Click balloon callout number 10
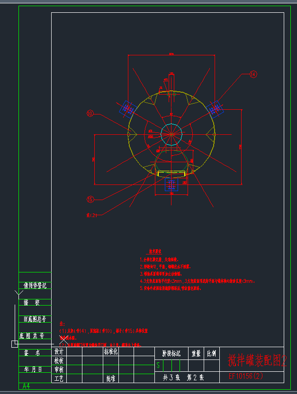The image size is (297, 394). point(90,114)
